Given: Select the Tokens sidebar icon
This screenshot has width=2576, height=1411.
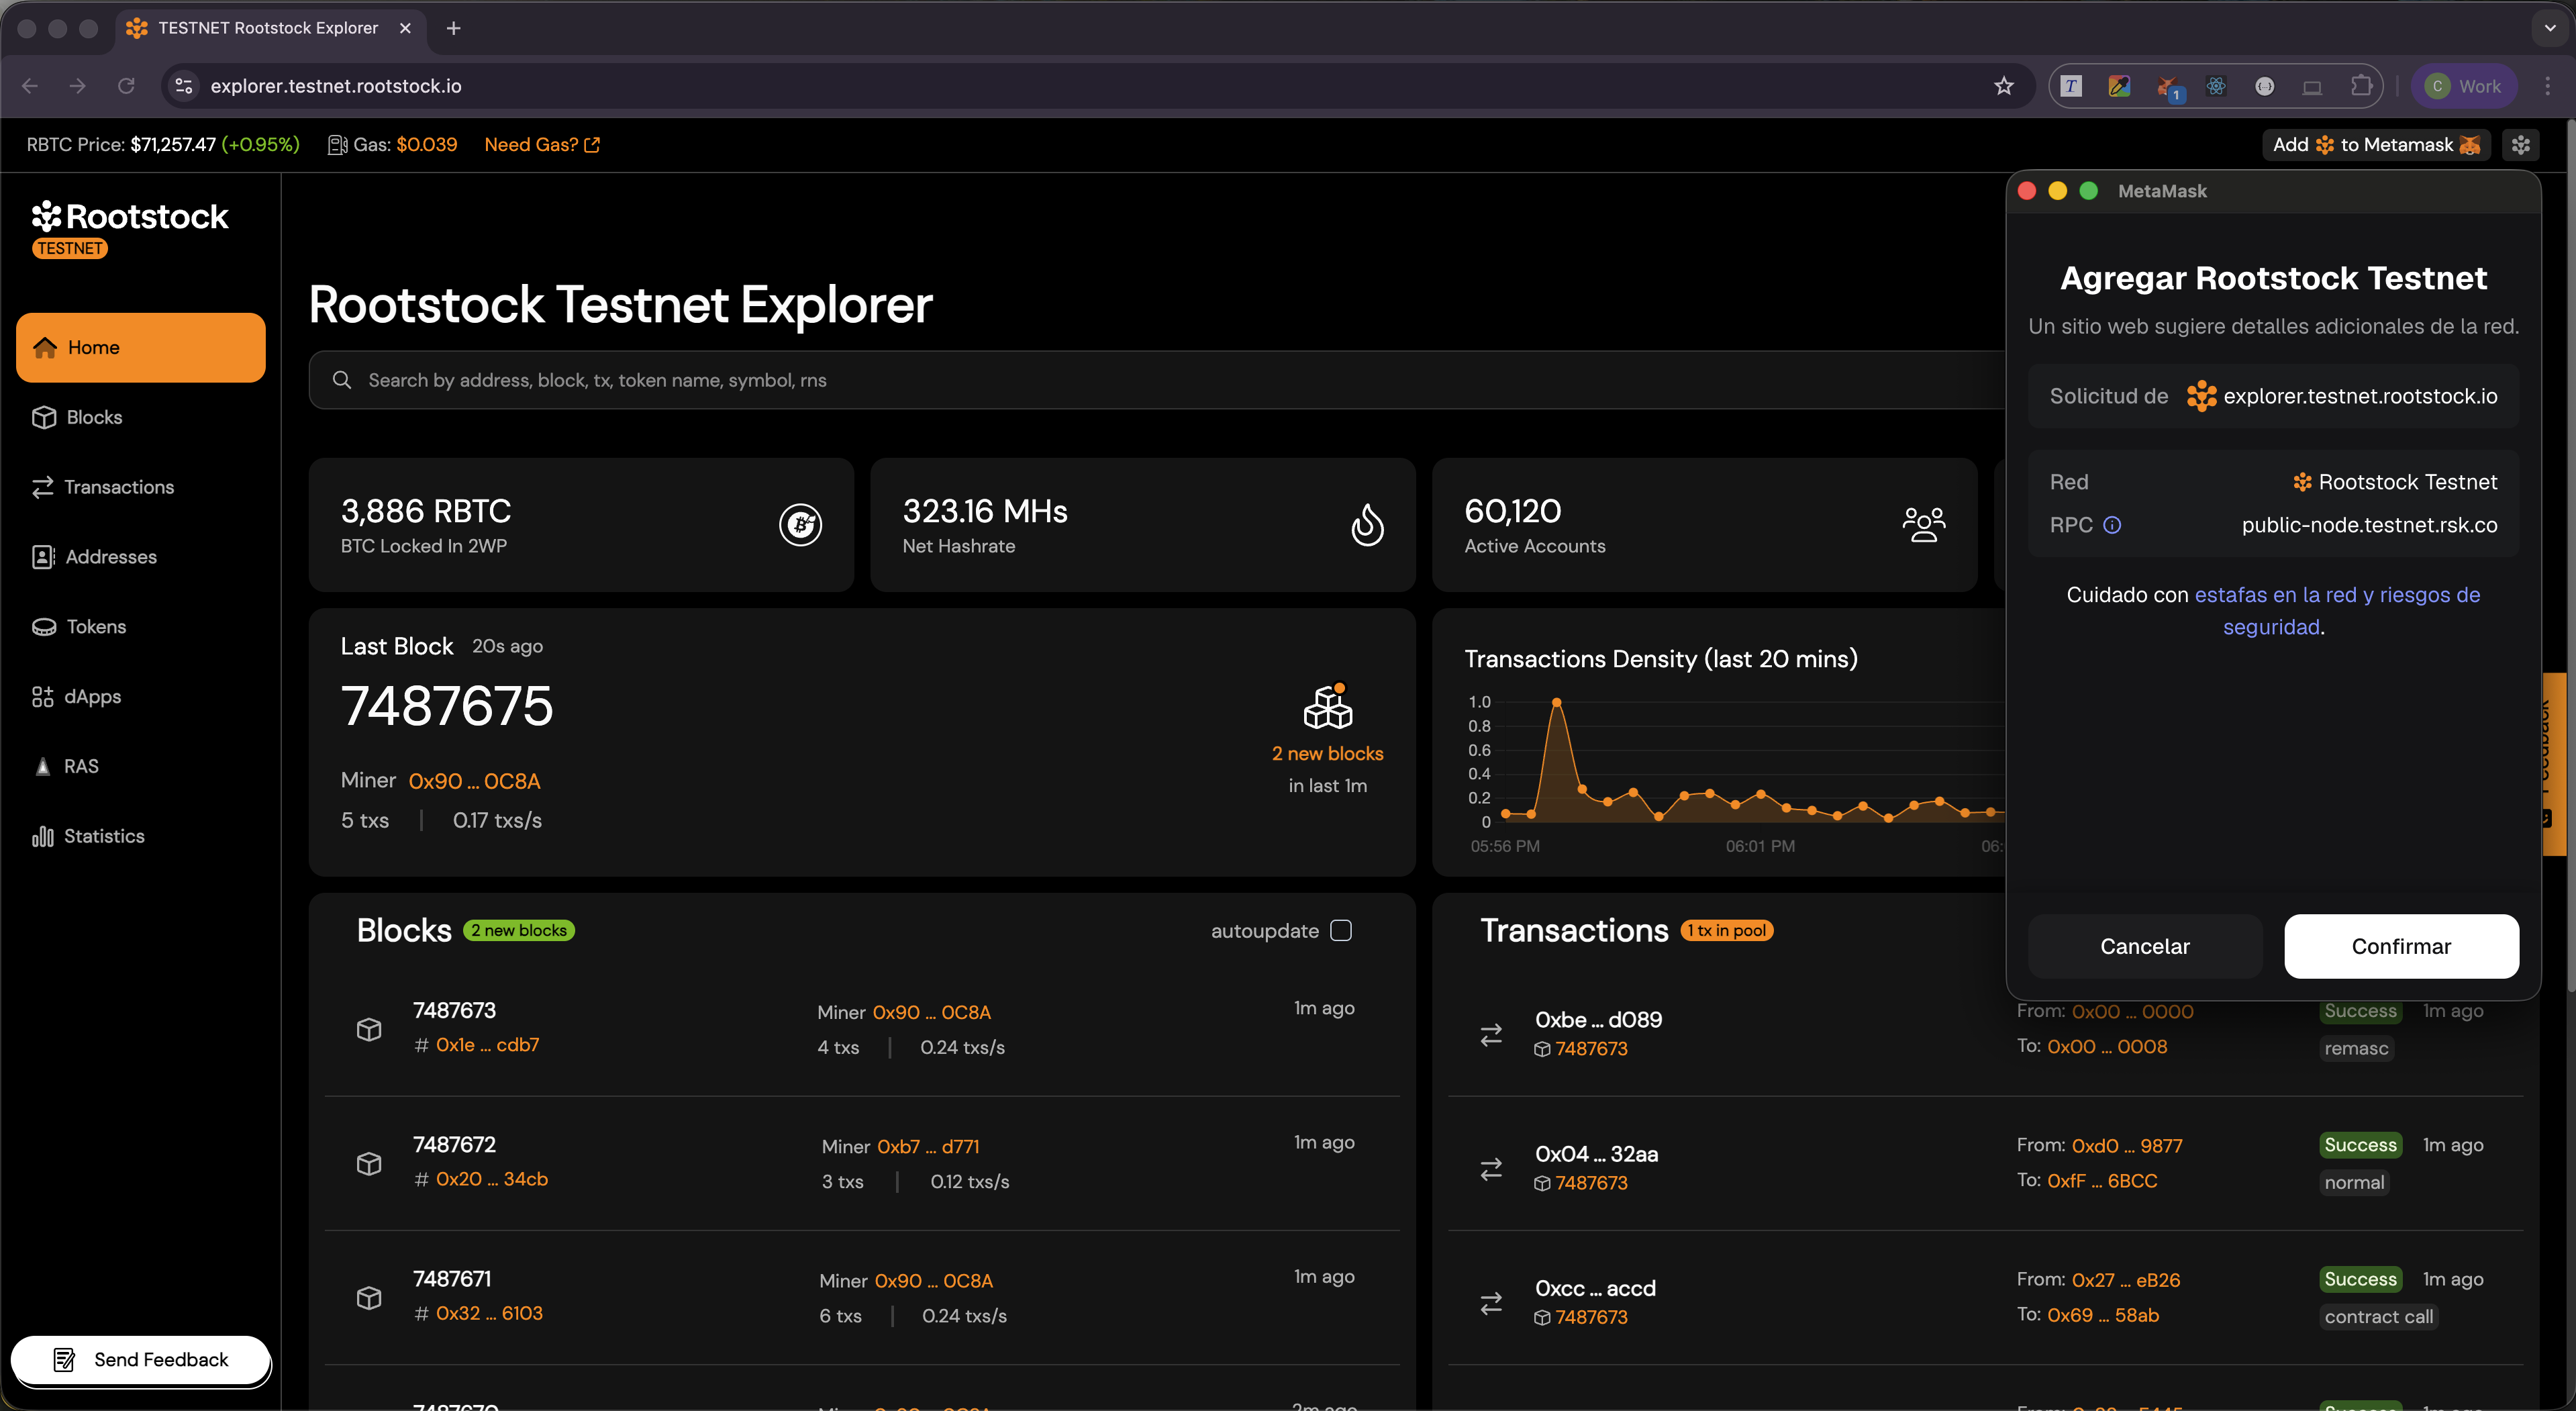Looking at the screenshot, I should (x=42, y=627).
